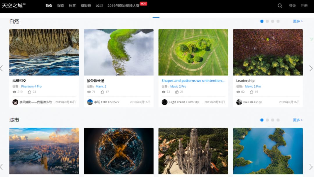
Task: Open Leadership purple field thumbnail
Action: coord(268,52)
